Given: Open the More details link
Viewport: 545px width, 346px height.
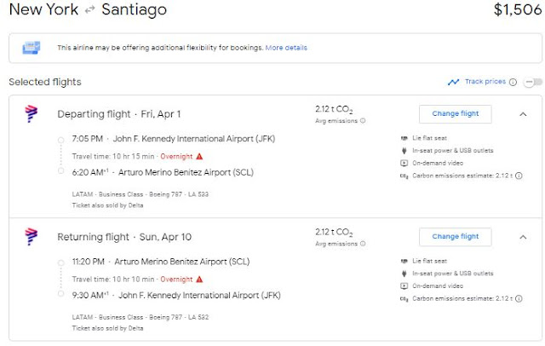Looking at the screenshot, I should tap(286, 48).
